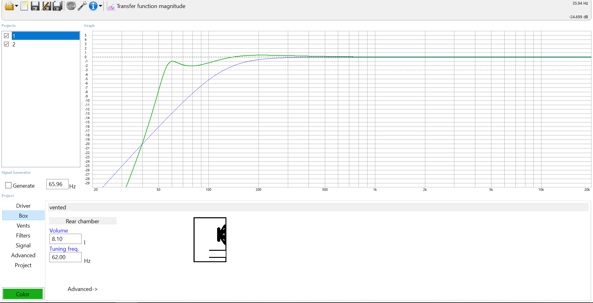Click the Advanced-> link
Viewport: 593px width, 303px height.
(x=82, y=289)
